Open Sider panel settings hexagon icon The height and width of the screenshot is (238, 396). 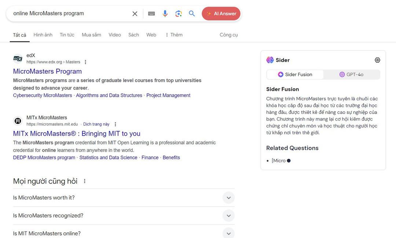point(377,60)
